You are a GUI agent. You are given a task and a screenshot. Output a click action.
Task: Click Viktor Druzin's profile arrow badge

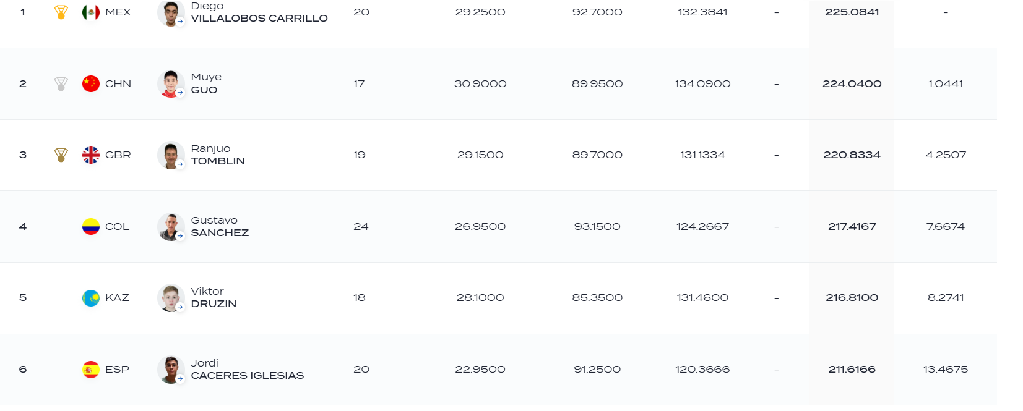point(180,307)
